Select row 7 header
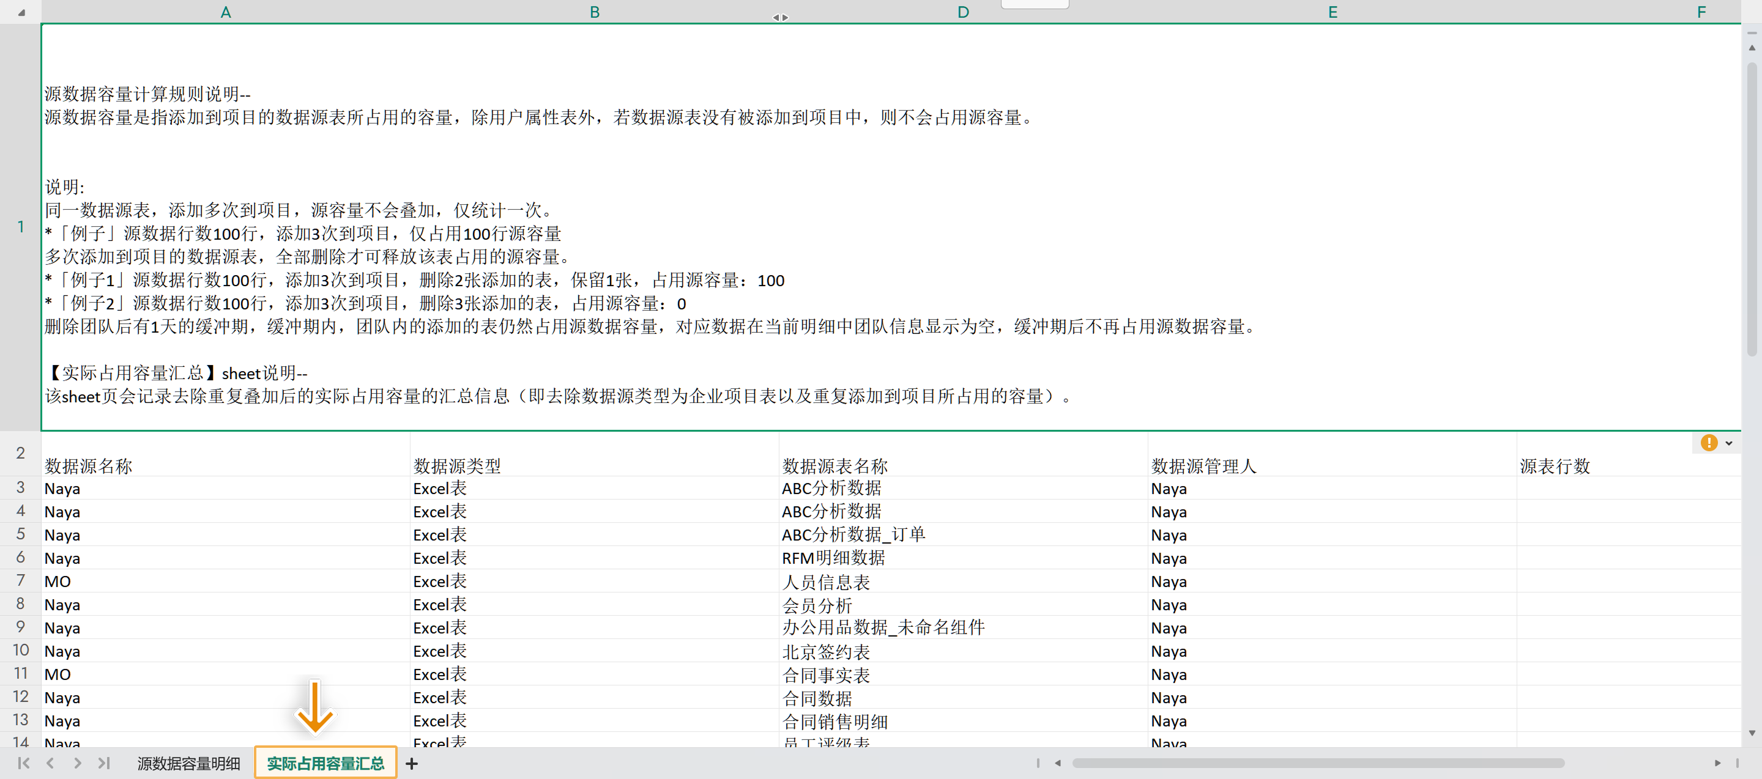The height and width of the screenshot is (779, 1762). click(21, 581)
